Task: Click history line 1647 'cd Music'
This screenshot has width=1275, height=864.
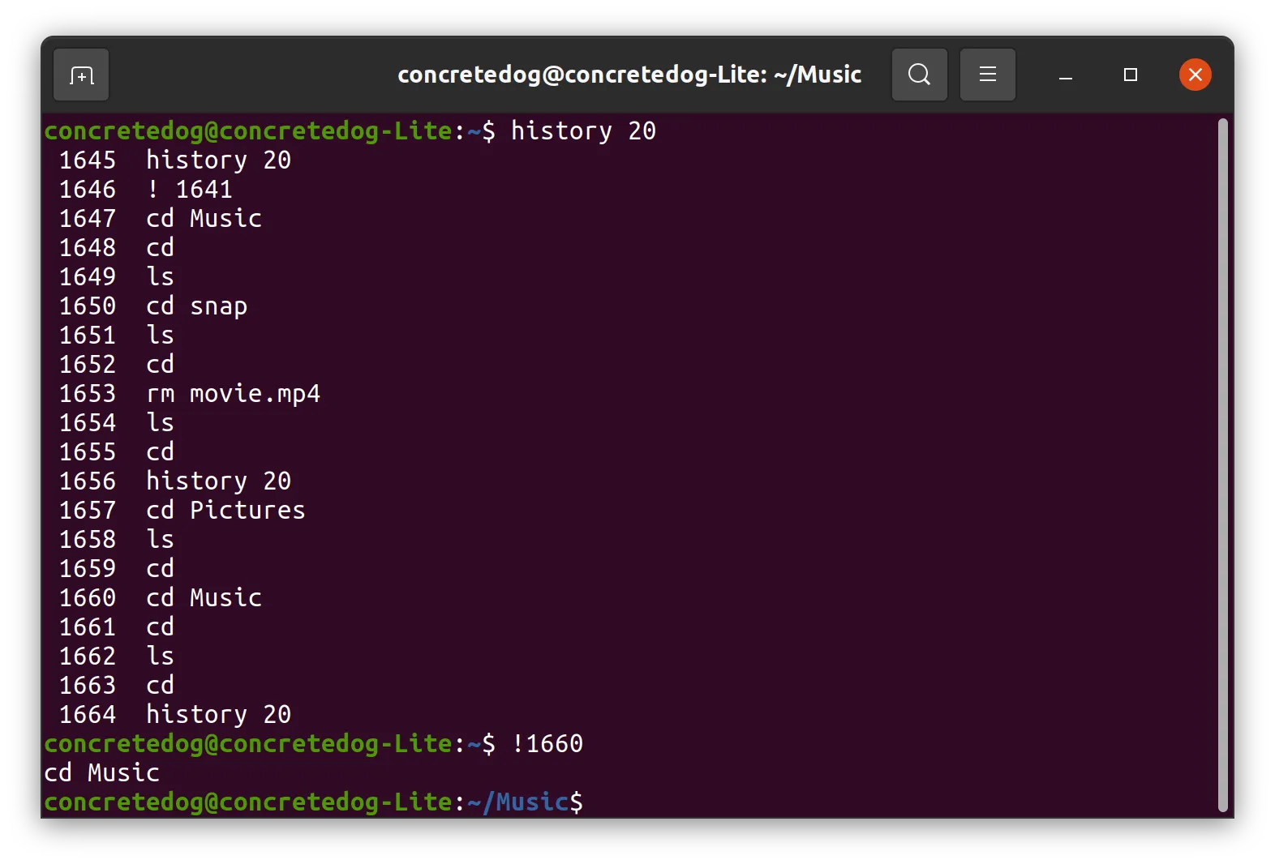Action: point(161,219)
